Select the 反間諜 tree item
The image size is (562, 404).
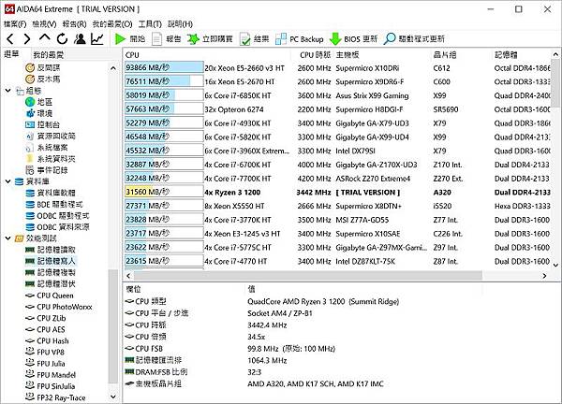click(43, 67)
